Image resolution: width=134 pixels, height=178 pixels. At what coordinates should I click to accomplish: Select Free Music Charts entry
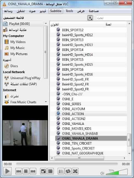coord(23,102)
